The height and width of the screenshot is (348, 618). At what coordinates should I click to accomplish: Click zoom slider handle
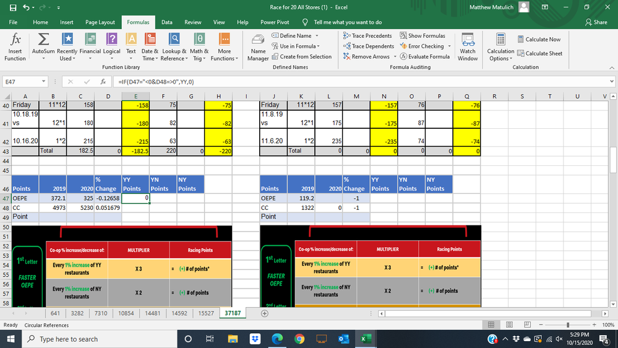[568, 324]
